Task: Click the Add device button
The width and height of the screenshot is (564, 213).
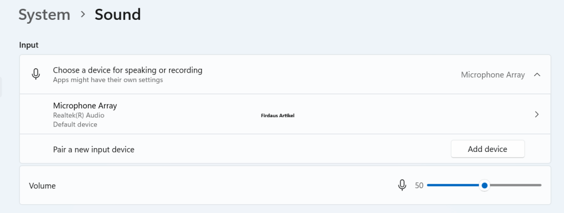Action: tap(487, 149)
